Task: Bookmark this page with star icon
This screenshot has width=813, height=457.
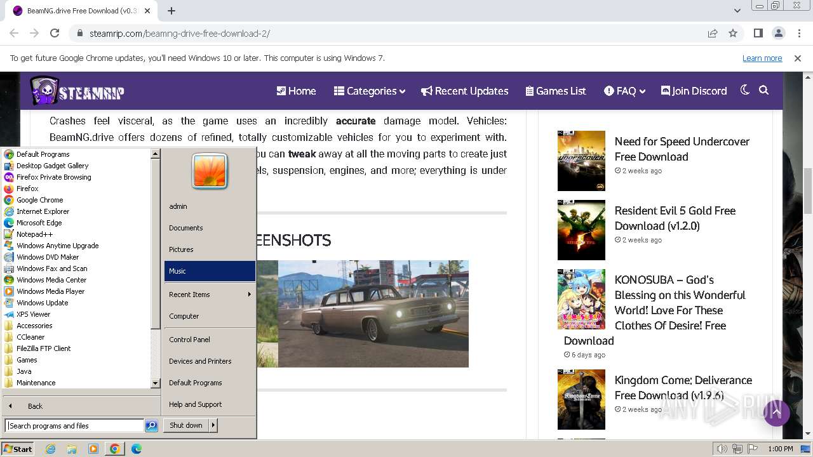Action: 733,33
